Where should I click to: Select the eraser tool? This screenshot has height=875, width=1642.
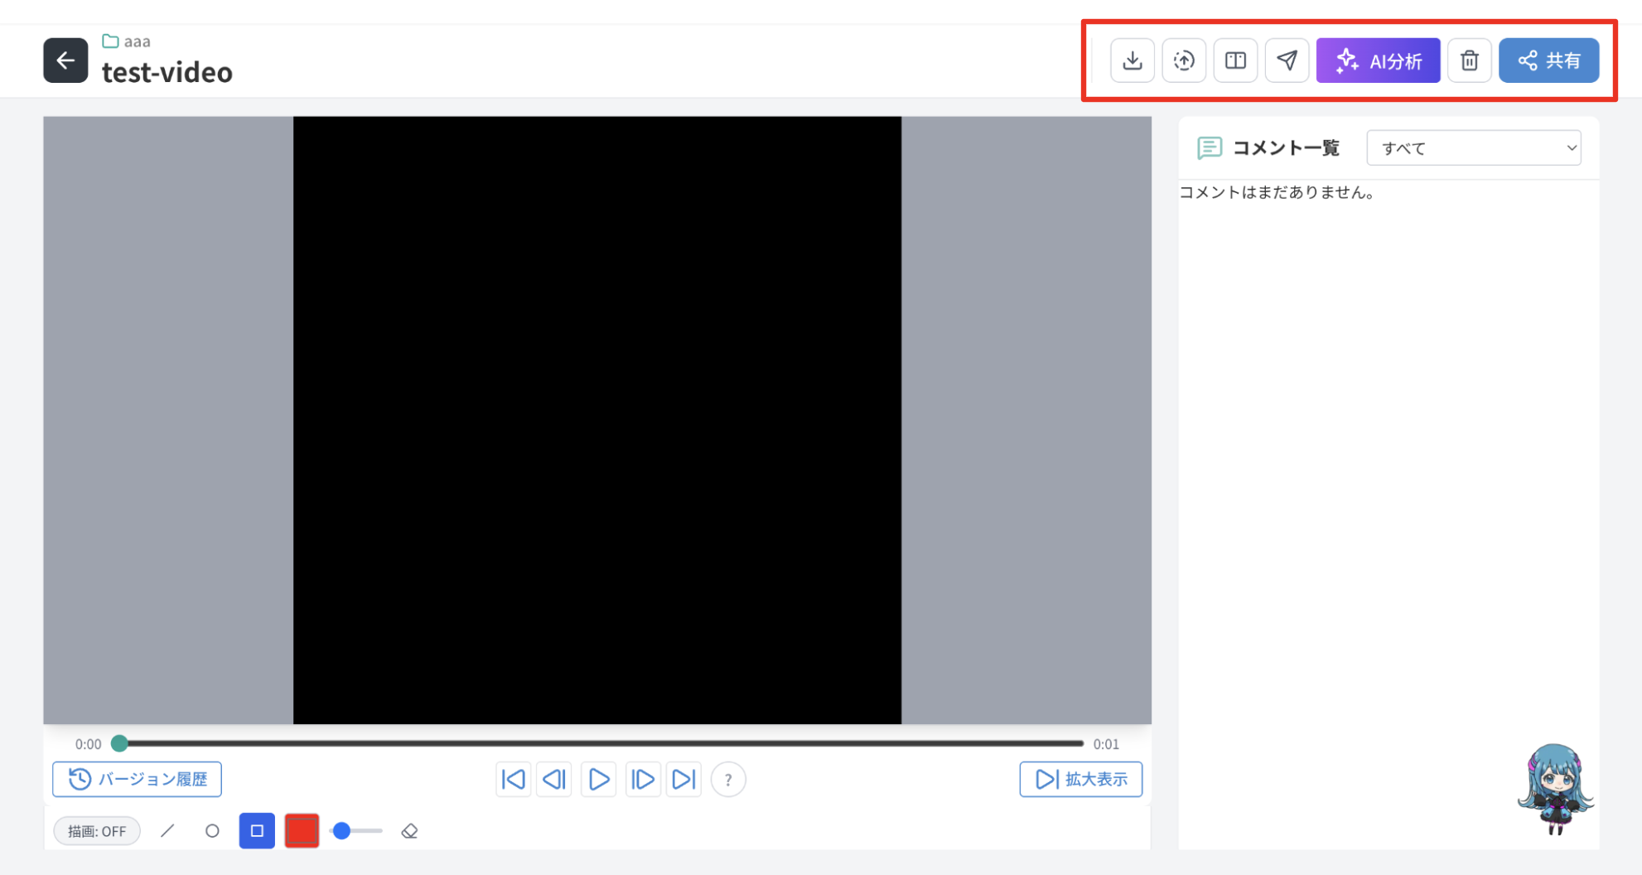tap(409, 830)
